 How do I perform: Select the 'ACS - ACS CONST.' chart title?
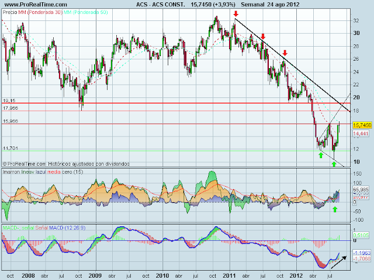(161, 5)
